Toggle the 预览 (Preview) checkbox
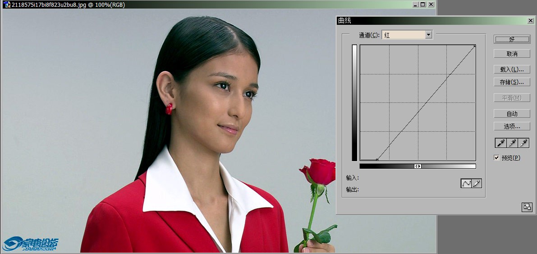The image size is (537, 254). point(497,157)
